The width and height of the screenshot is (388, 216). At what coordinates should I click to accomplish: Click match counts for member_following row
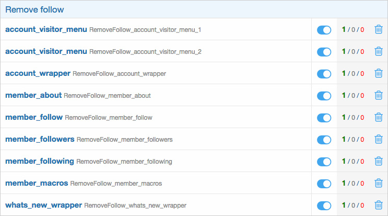click(352, 162)
